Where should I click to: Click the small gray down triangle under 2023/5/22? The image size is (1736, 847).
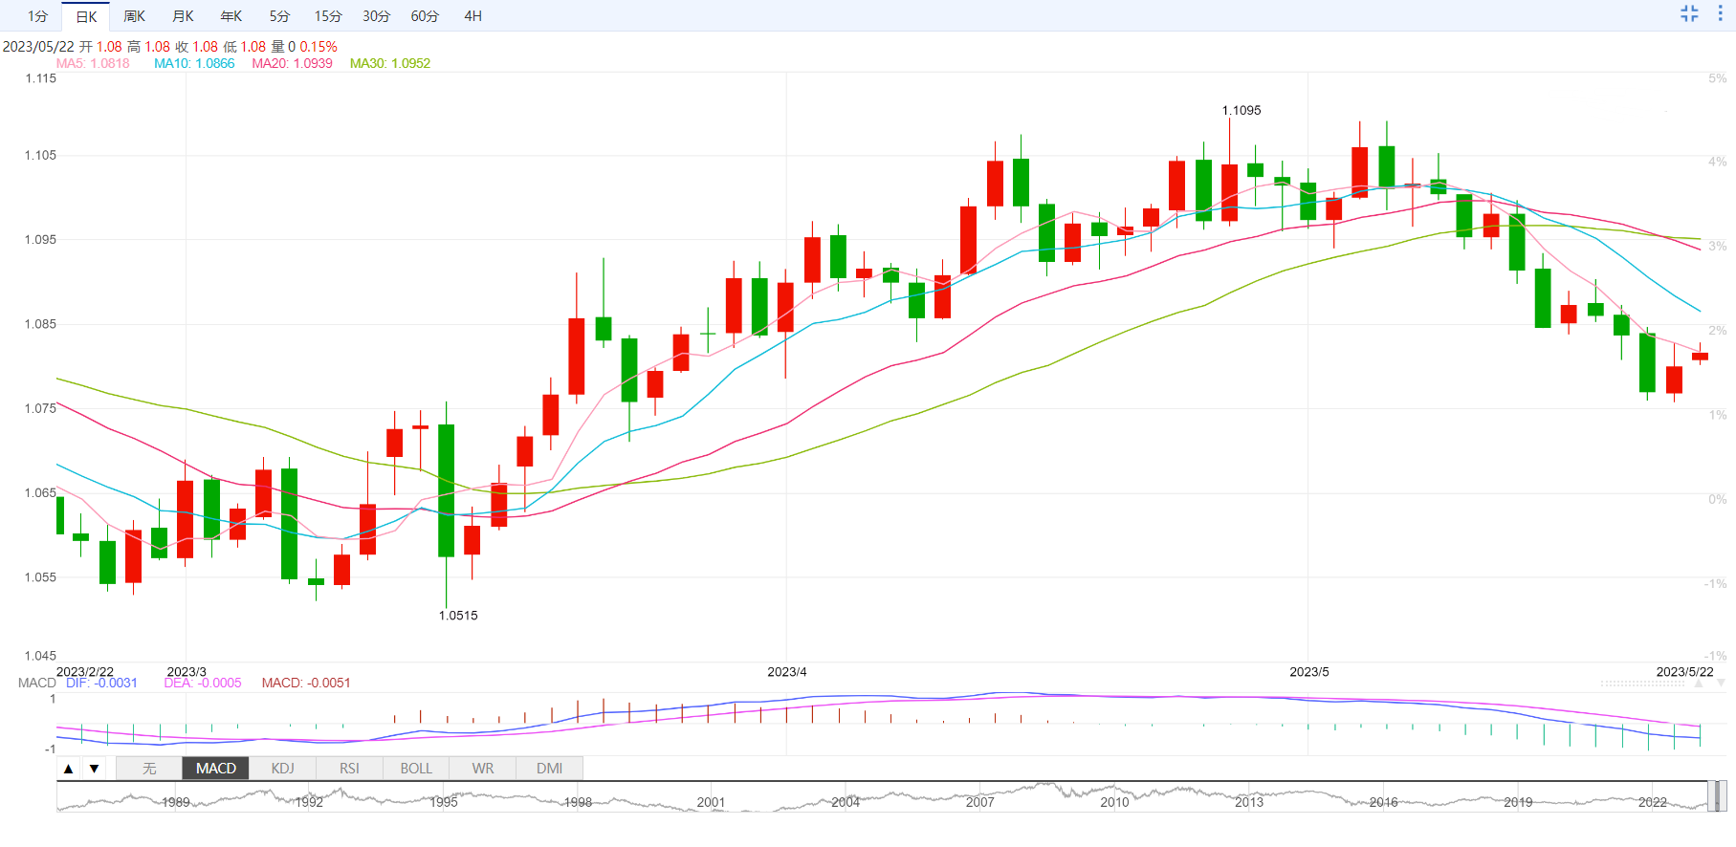[x=1721, y=684]
